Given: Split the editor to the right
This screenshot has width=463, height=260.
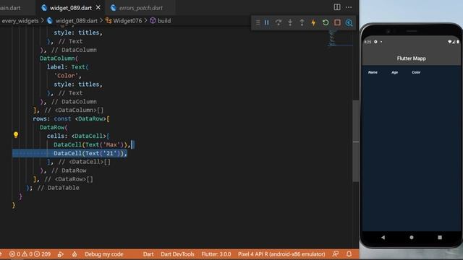Looking at the screenshot, I should tap(337, 7).
